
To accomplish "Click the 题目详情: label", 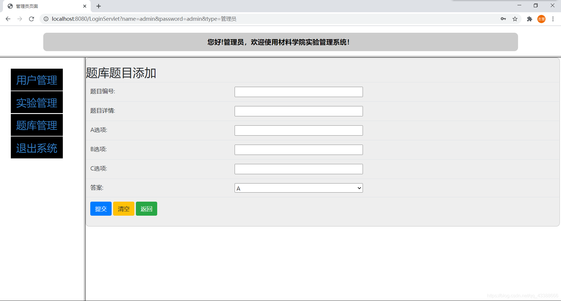I will (103, 111).
